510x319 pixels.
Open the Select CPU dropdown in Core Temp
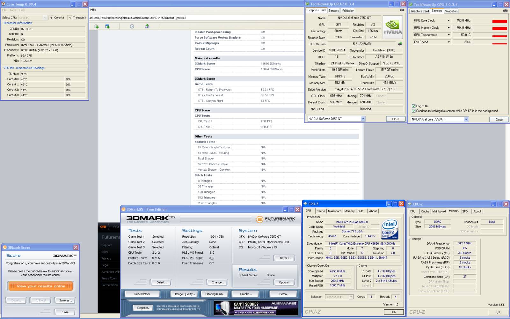click(x=45, y=18)
